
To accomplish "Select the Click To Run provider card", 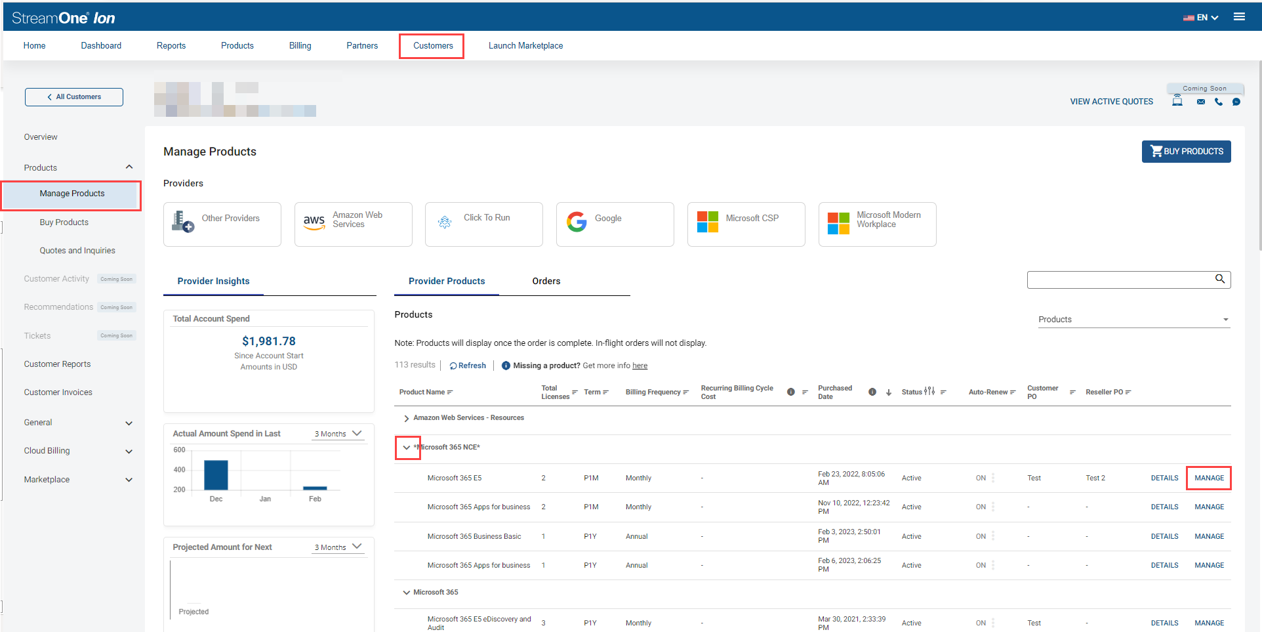I will coord(483,224).
